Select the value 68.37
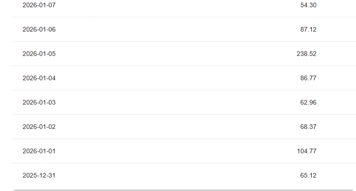Image resolution: width=356 pixels, height=191 pixels. (308, 127)
